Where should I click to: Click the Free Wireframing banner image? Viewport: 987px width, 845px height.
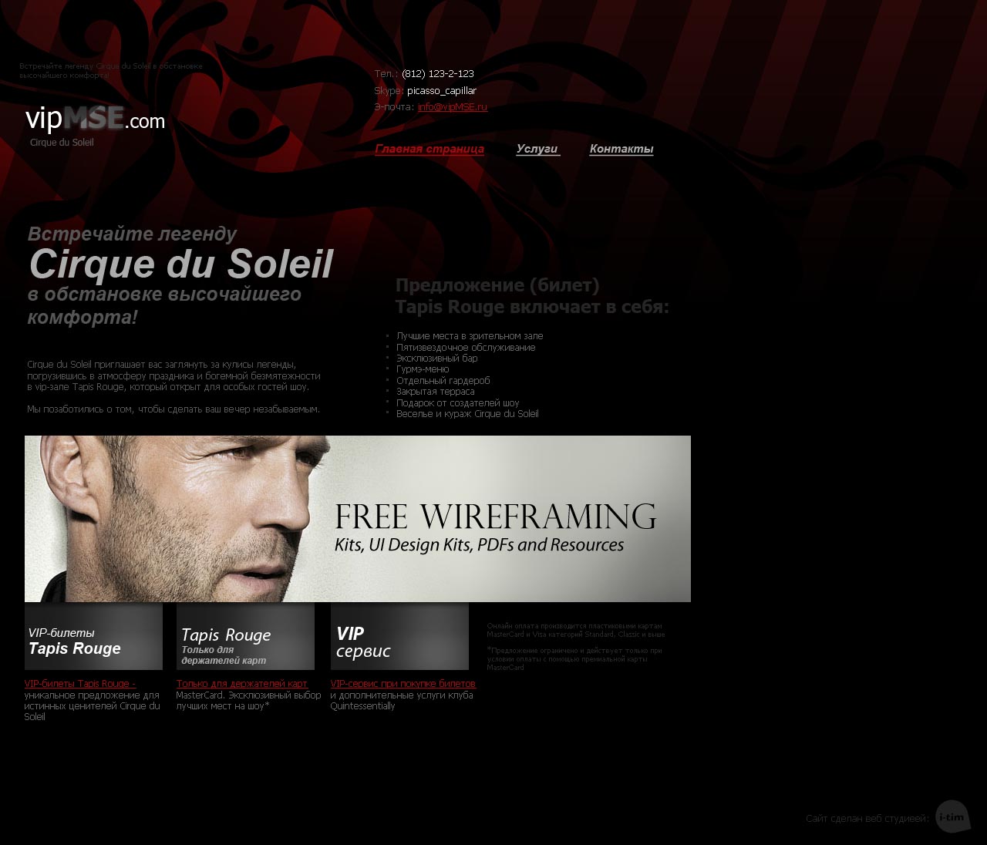[x=358, y=519]
